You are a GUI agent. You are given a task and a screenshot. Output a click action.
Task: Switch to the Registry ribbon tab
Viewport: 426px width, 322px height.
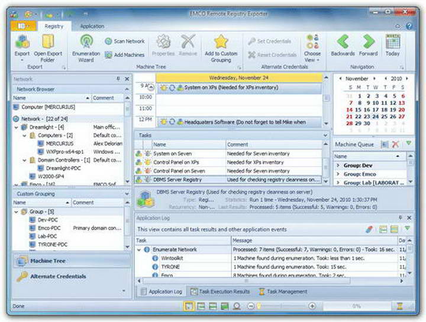pyautogui.click(x=54, y=27)
